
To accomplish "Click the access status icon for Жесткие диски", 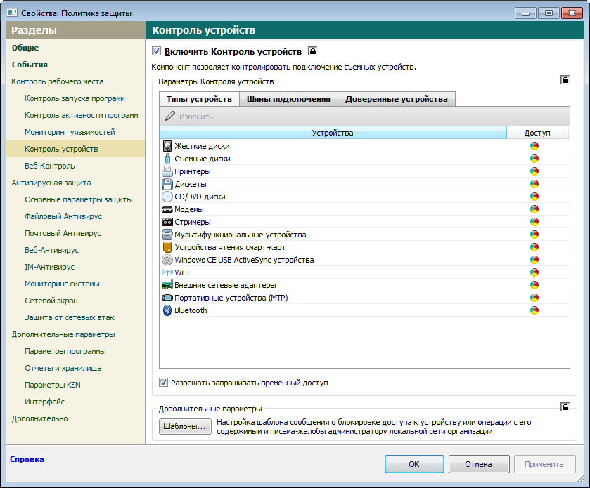I will (x=534, y=146).
